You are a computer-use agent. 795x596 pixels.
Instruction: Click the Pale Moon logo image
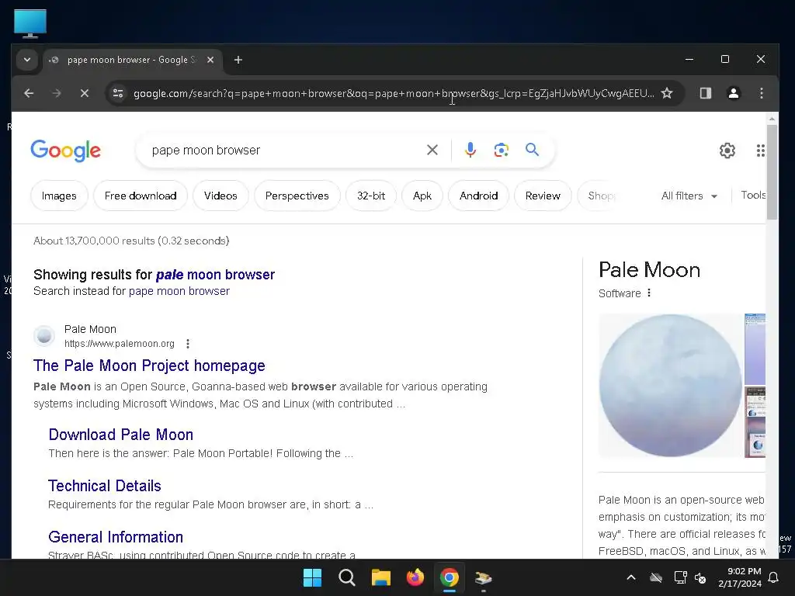point(670,386)
